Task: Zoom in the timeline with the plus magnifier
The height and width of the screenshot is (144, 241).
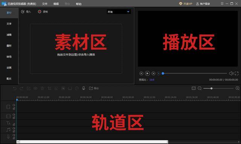Action: [238, 88]
